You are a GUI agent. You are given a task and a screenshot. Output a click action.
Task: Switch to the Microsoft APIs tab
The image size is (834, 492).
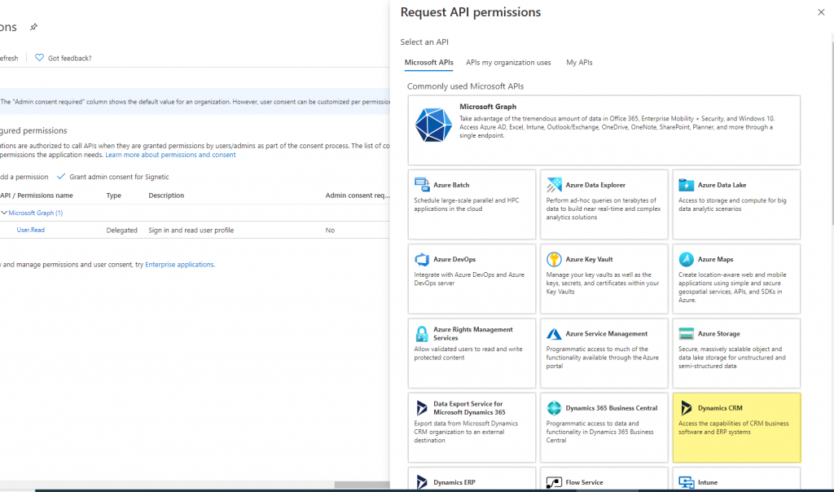(428, 62)
